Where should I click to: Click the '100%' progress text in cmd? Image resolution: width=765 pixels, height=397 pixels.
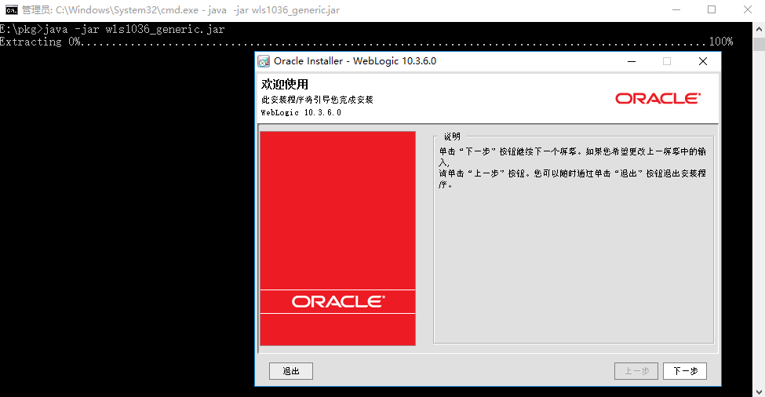click(x=721, y=42)
